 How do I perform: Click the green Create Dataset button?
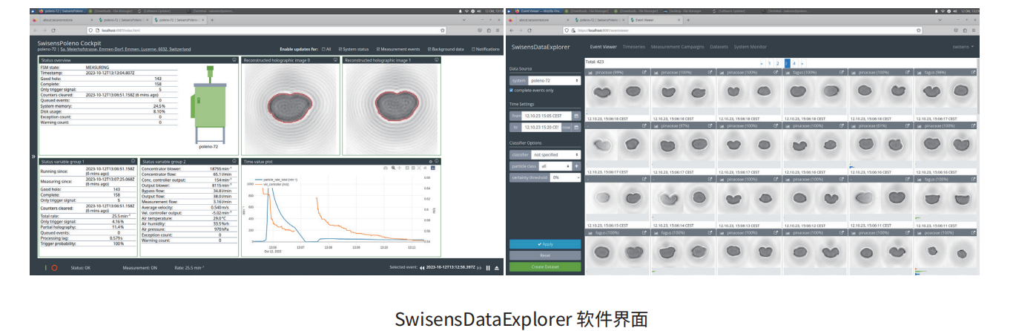(x=545, y=266)
